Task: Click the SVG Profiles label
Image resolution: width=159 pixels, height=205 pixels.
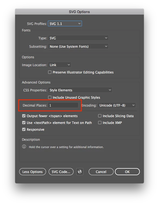Action: point(37,24)
